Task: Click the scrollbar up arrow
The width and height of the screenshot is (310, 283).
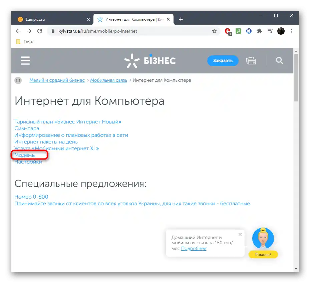Action: (x=296, y=51)
